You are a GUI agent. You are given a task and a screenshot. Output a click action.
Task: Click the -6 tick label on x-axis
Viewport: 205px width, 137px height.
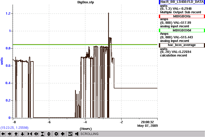pyautogui.click(x=49, y=122)
